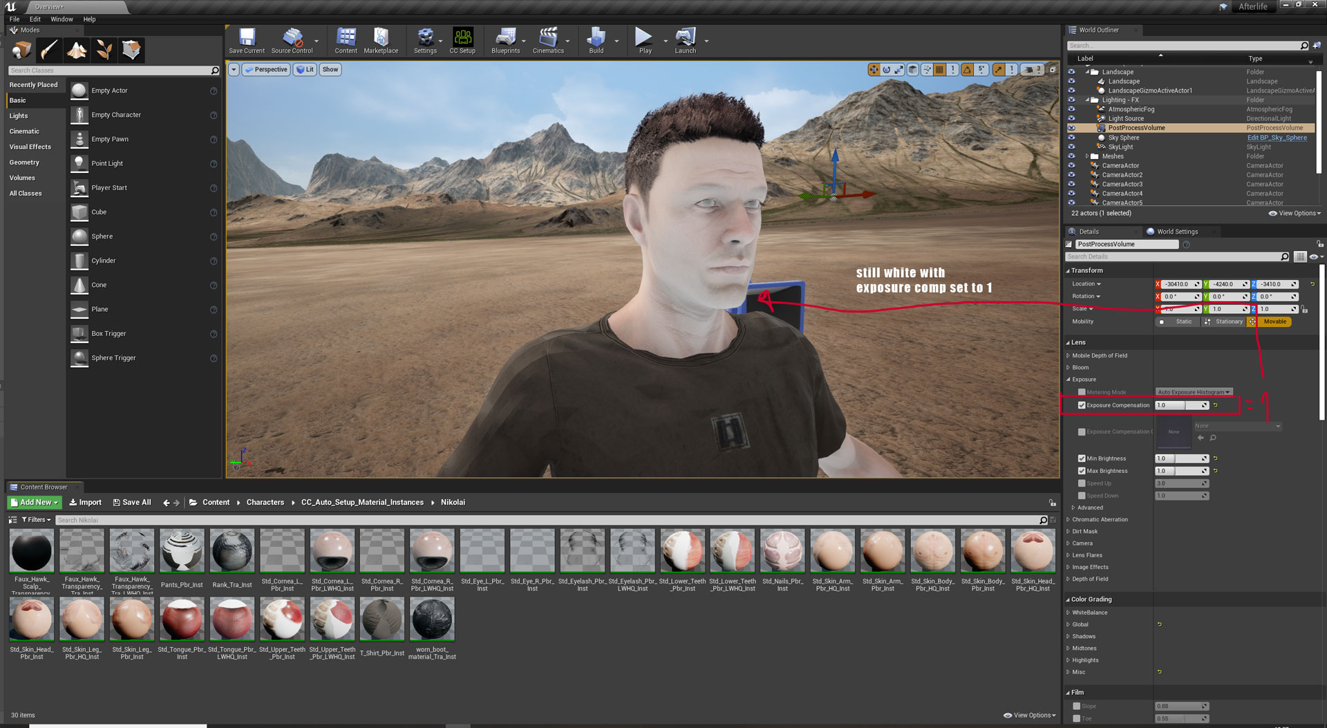
Task: Select the Foliage mode icon
Action: 104,50
